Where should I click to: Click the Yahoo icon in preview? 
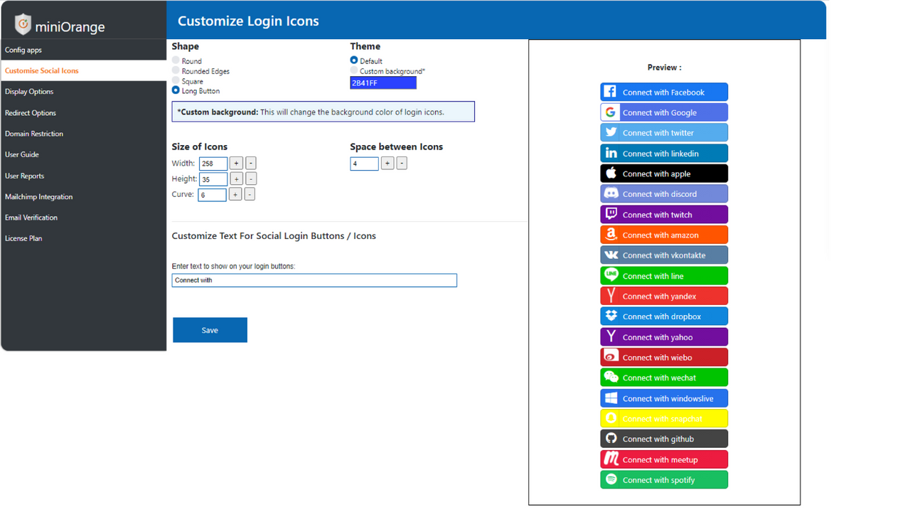[611, 336]
